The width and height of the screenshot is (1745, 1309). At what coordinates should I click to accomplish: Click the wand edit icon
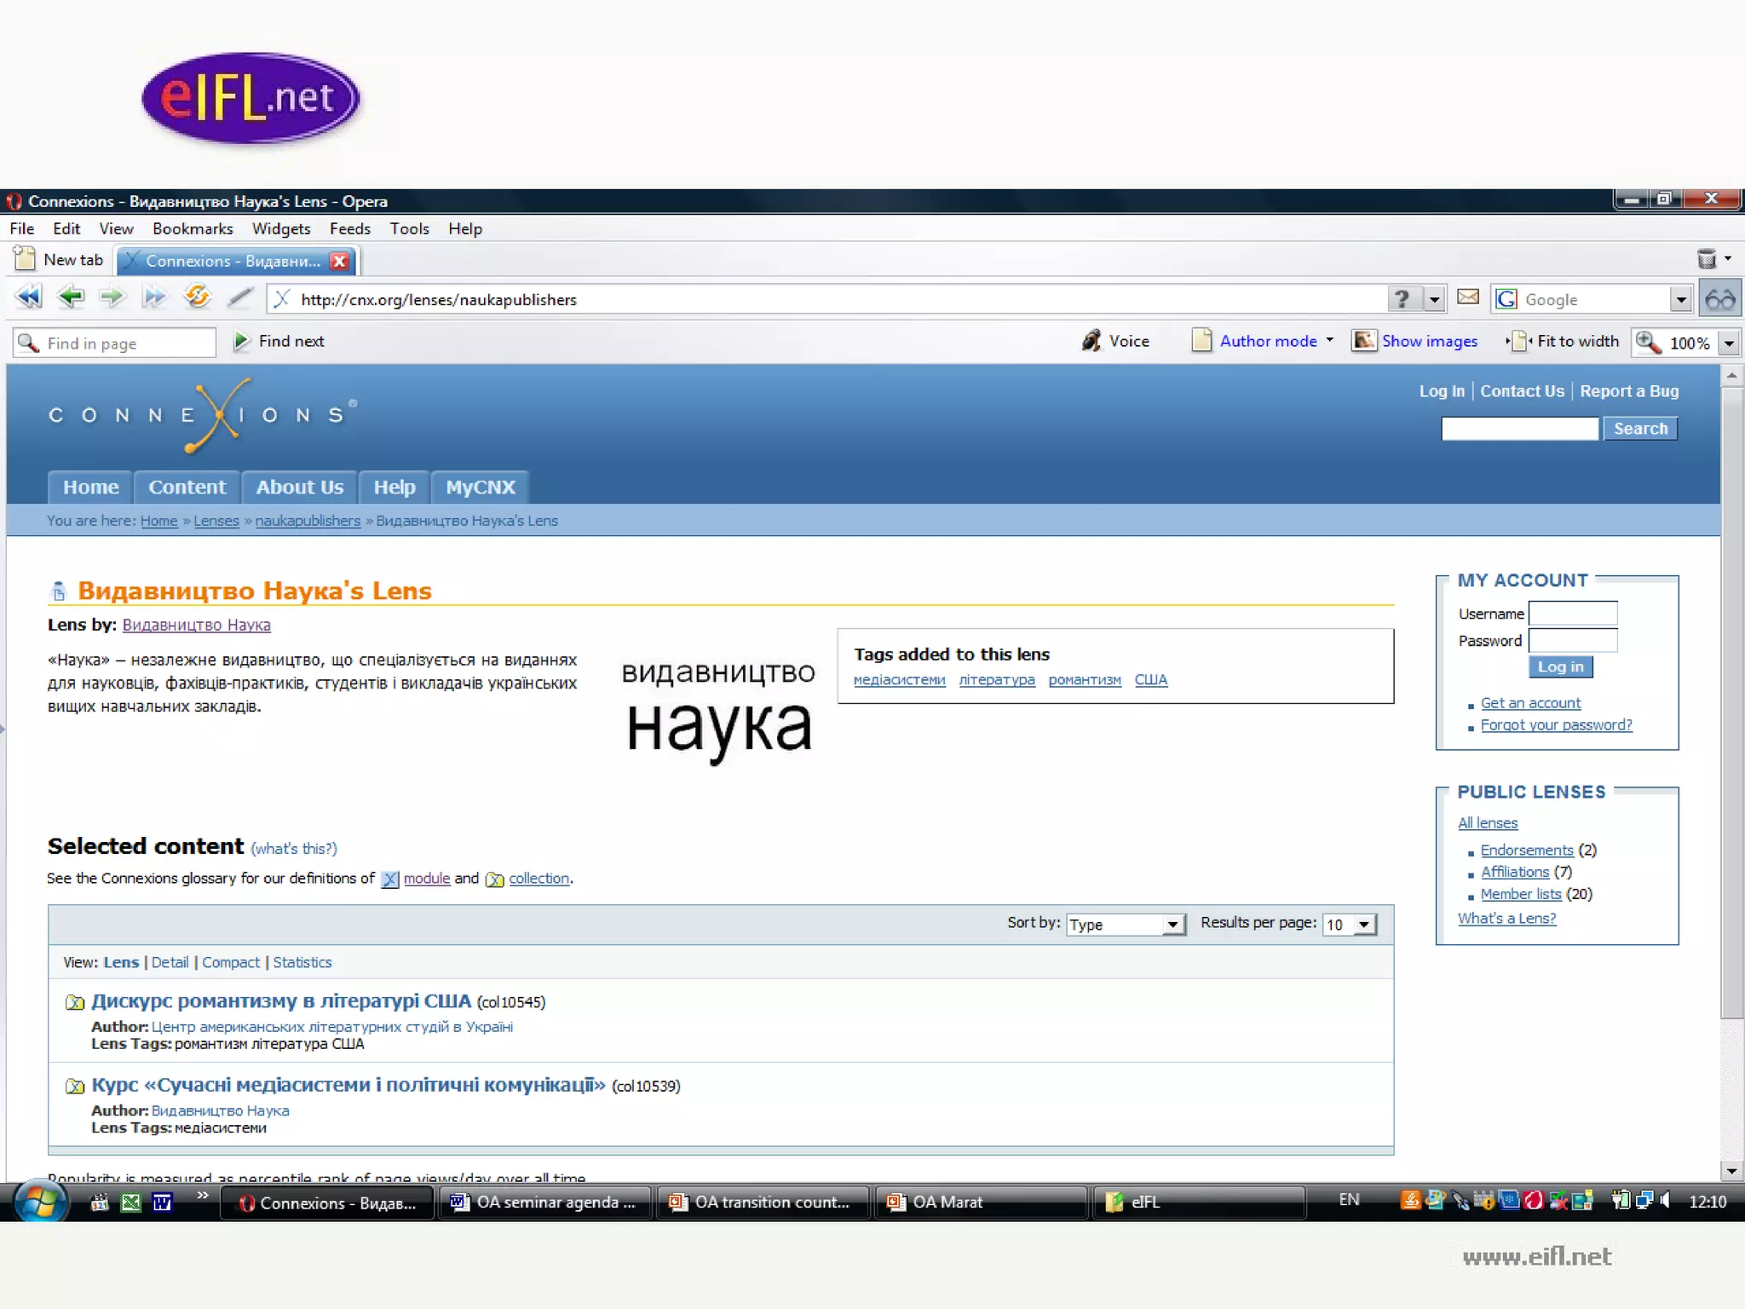[x=240, y=297]
